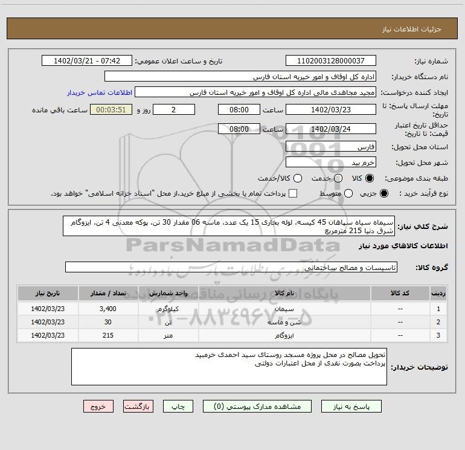Viewport: 465px width, 450px height.
Task: Click the خروج exit button
Action: 98,407
